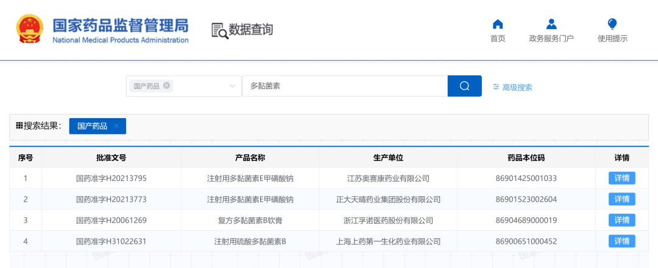Viewport: 658px width, 268px height.
Task: Click row number 3 cell
Action: [x=26, y=220]
